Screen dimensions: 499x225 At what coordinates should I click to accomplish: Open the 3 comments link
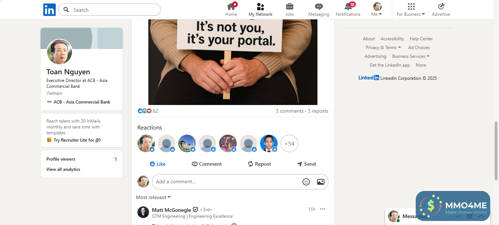tap(290, 111)
